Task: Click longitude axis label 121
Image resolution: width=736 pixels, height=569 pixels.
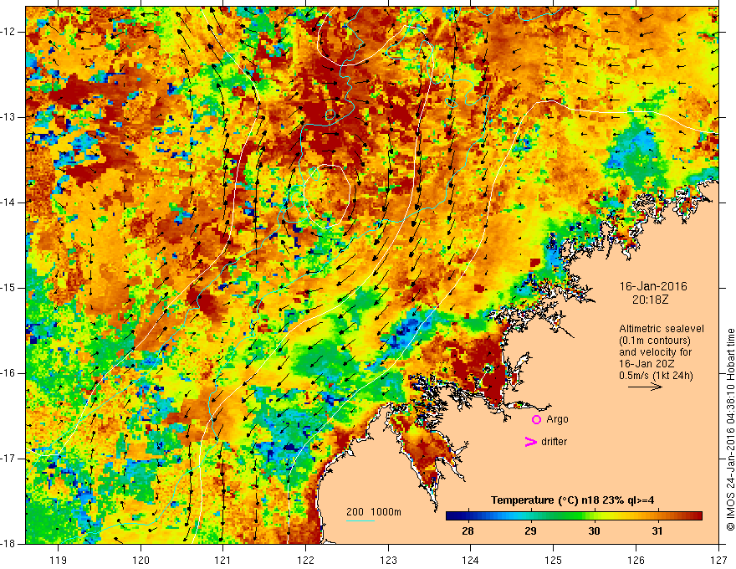Action: pos(223,560)
